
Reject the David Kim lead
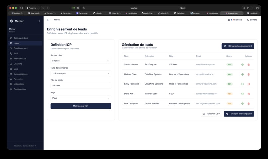point(249,94)
